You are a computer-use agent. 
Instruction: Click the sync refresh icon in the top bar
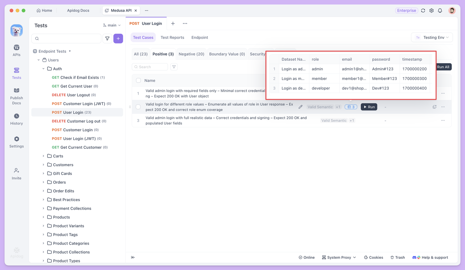(423, 11)
